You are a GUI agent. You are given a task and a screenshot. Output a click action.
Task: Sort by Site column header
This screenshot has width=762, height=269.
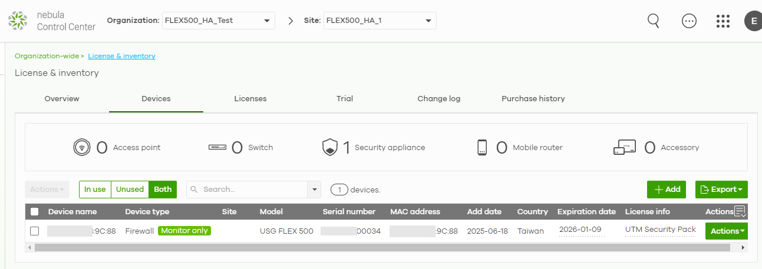(229, 211)
